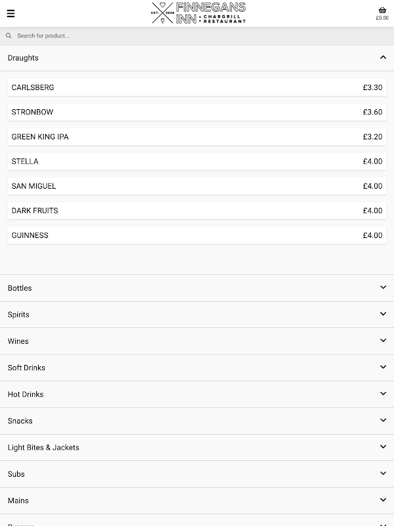Collapse the Draughts section
Screen dimensions: 394x526
tap(383, 58)
